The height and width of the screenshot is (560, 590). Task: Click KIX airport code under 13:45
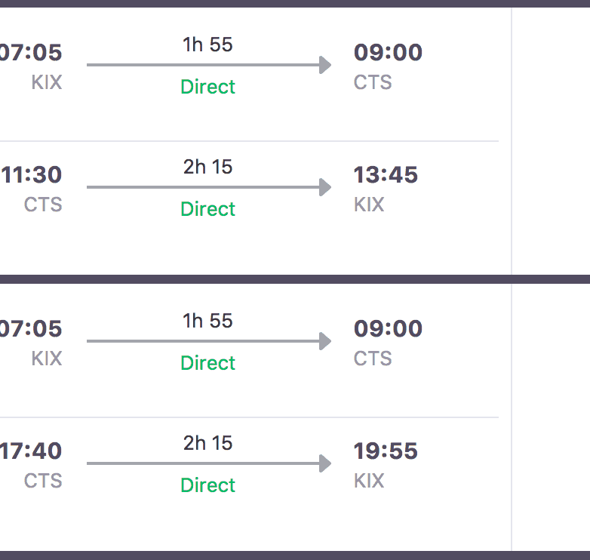coord(369,205)
